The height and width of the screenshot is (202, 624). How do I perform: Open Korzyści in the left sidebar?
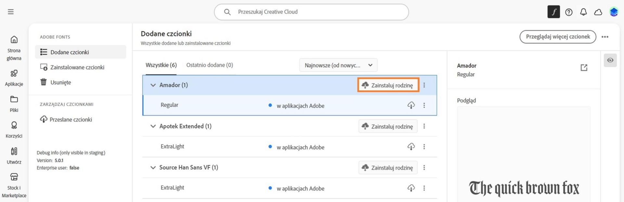pyautogui.click(x=14, y=130)
